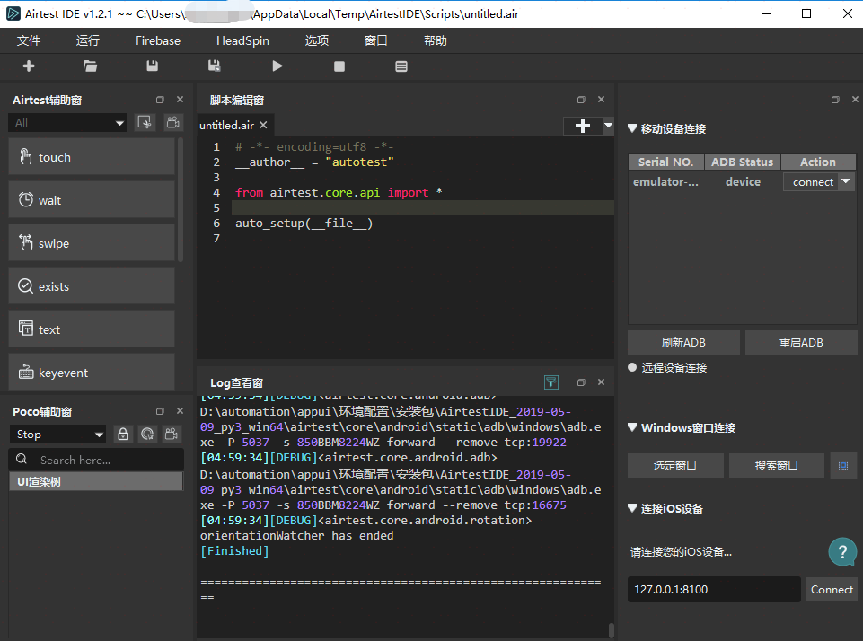Toggle the 远程设备连接 radio option
The width and height of the screenshot is (863, 641).
(633, 367)
